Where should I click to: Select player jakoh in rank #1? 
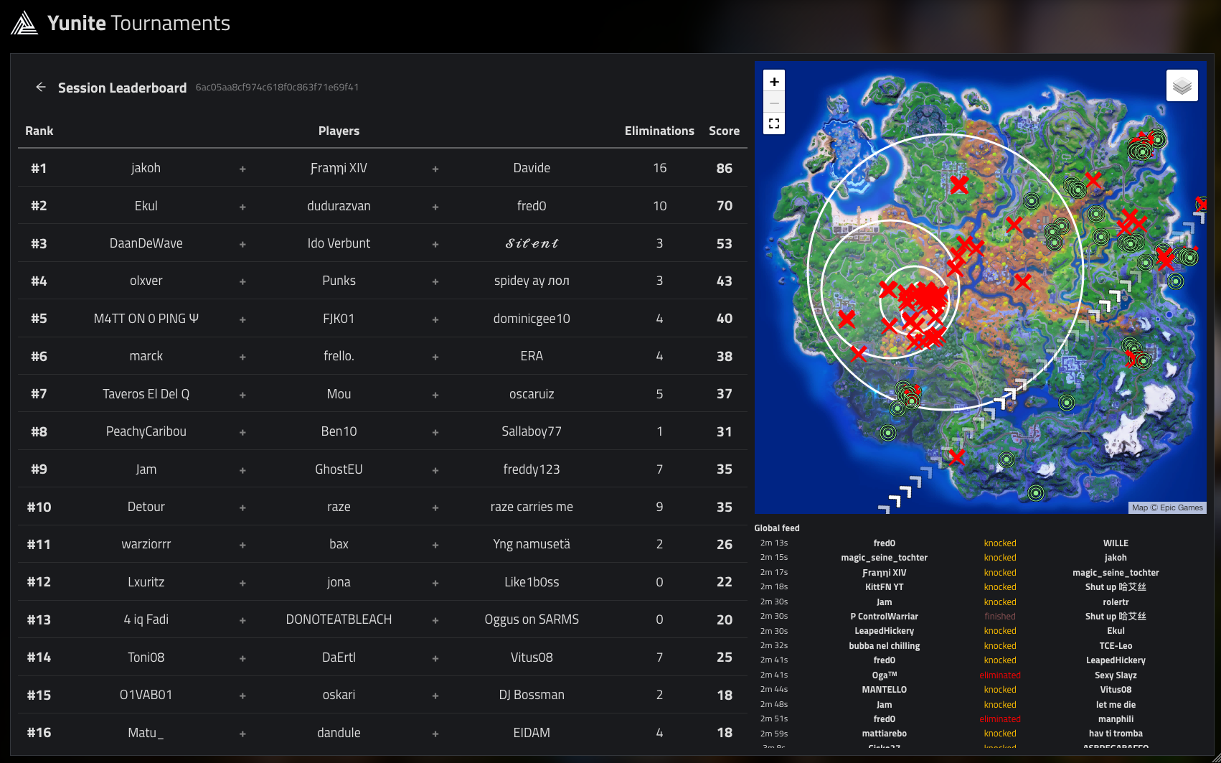point(146,168)
